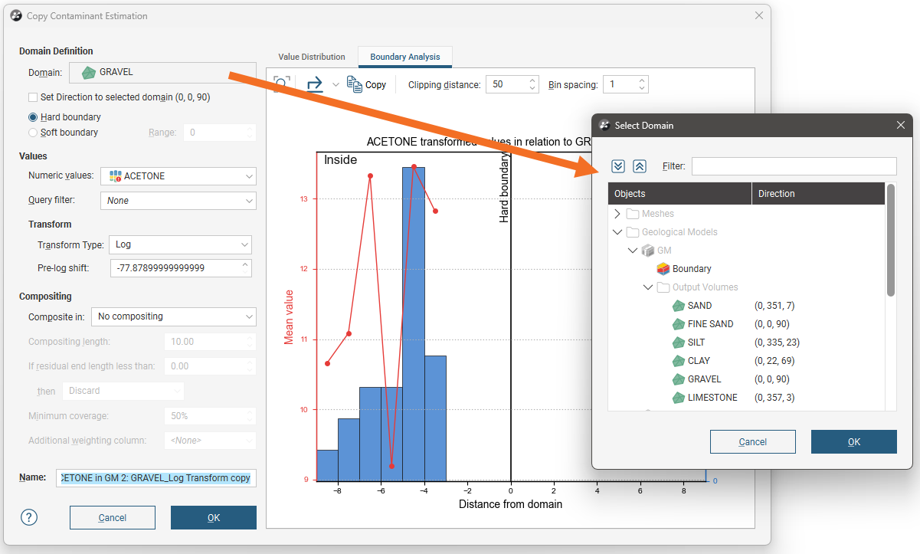This screenshot has height=554, width=920.
Task: Click the zoom-to-fit chart icon
Action: 282,84
